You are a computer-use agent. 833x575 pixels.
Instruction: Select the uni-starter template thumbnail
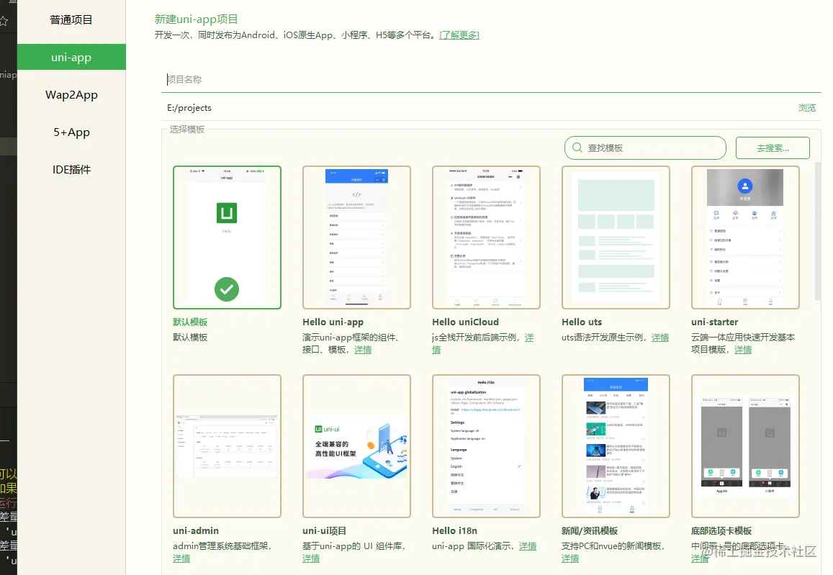(x=745, y=237)
